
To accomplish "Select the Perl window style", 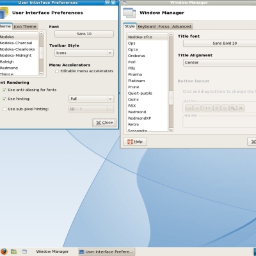I will point(147,62).
